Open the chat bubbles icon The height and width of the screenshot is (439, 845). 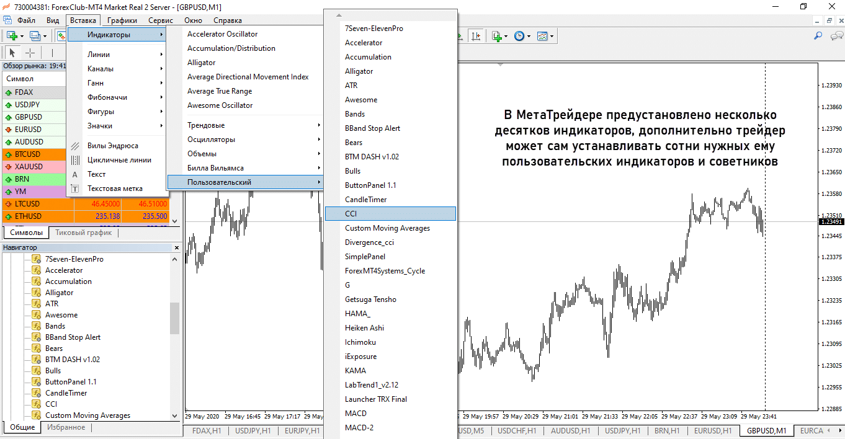coord(835,36)
